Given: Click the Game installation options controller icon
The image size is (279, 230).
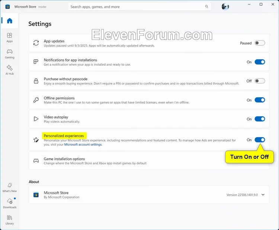Looking at the screenshot, I should 36,161.
